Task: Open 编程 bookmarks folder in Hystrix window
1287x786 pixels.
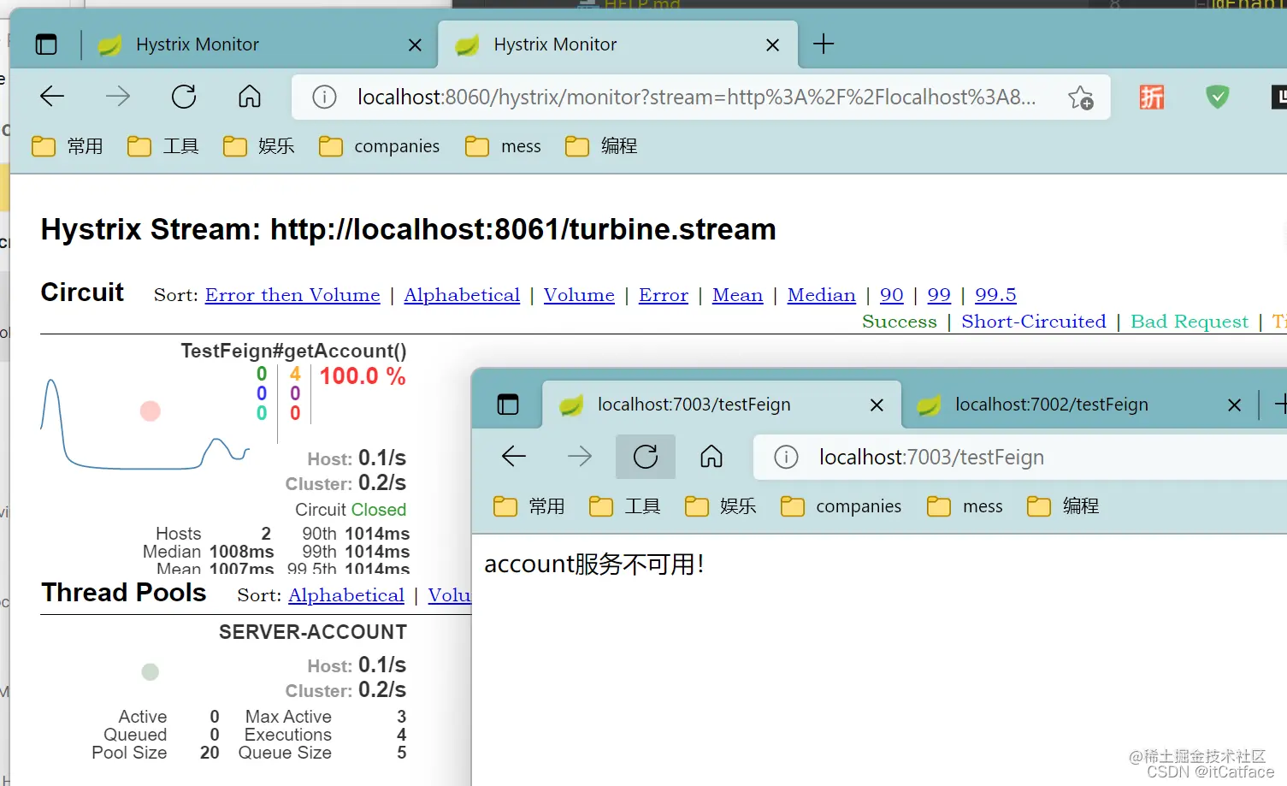Action: point(602,146)
